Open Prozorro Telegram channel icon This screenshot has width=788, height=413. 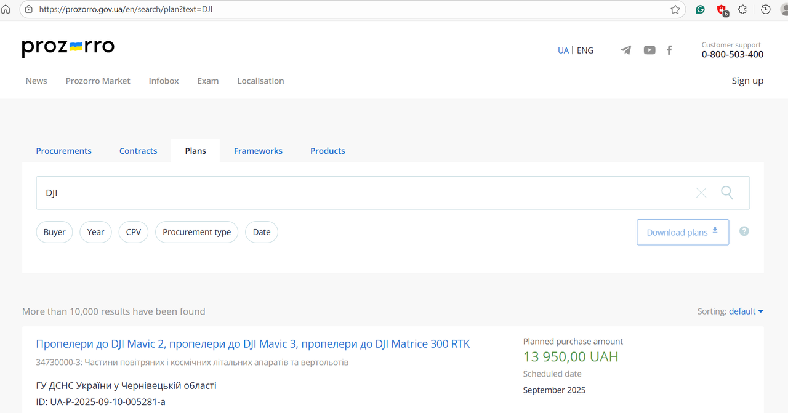click(626, 50)
